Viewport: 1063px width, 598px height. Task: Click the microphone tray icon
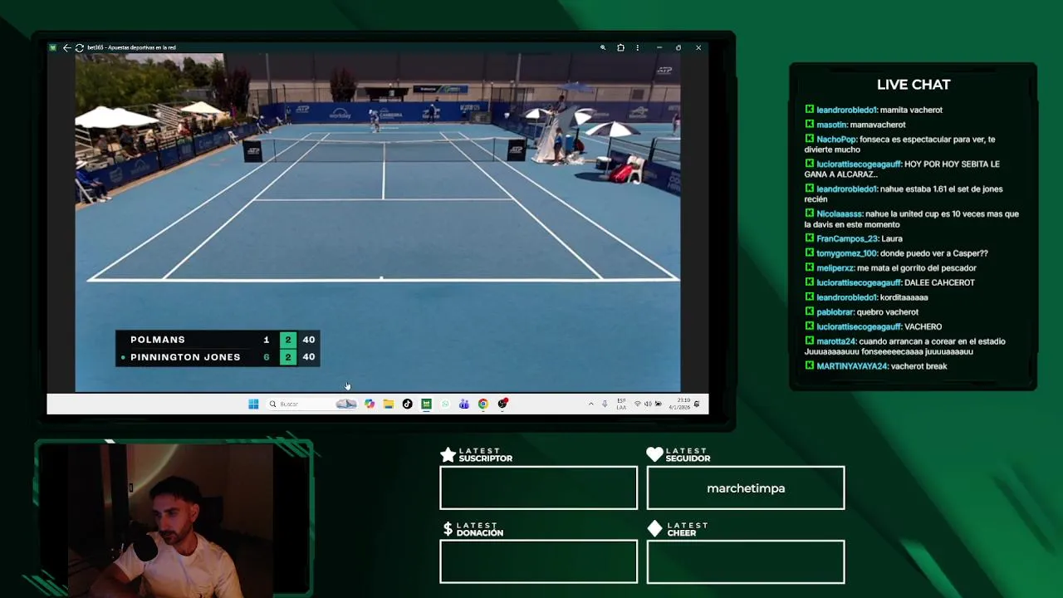pyautogui.click(x=605, y=404)
